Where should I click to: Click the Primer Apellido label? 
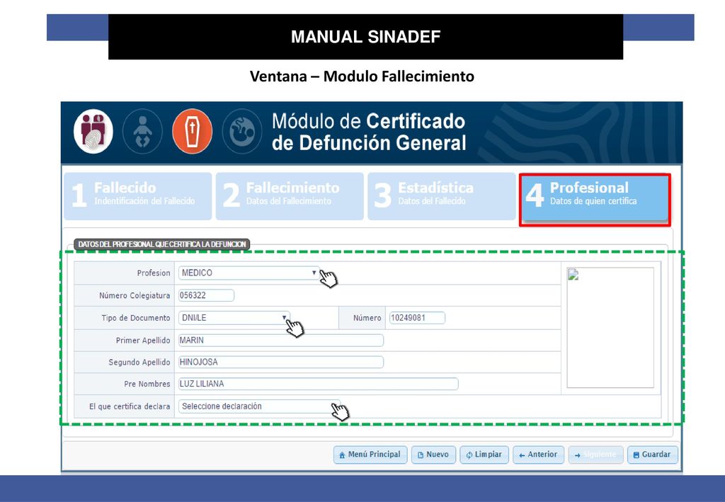[x=143, y=341]
